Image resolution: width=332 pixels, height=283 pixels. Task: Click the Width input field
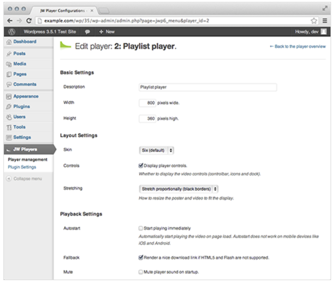point(147,103)
